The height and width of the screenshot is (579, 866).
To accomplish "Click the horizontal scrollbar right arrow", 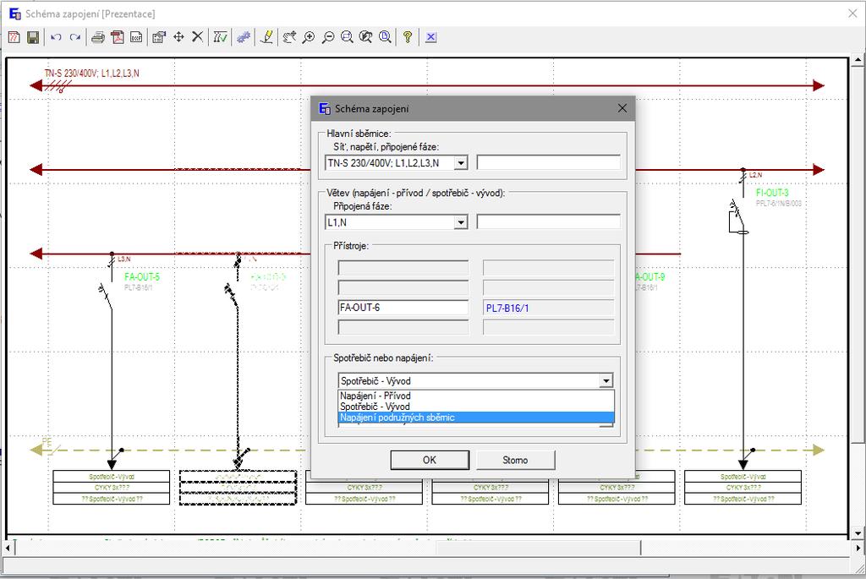I will tap(858, 548).
